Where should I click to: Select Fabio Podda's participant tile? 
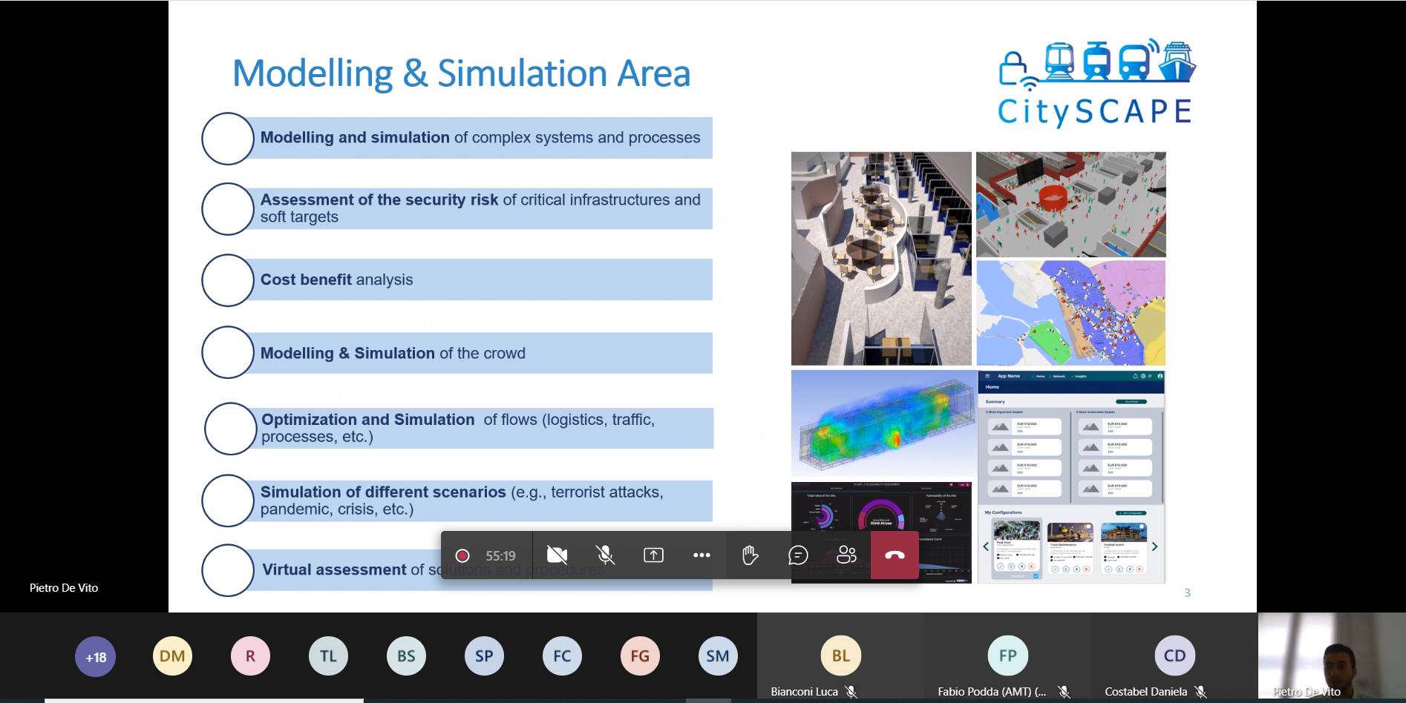click(1007, 657)
